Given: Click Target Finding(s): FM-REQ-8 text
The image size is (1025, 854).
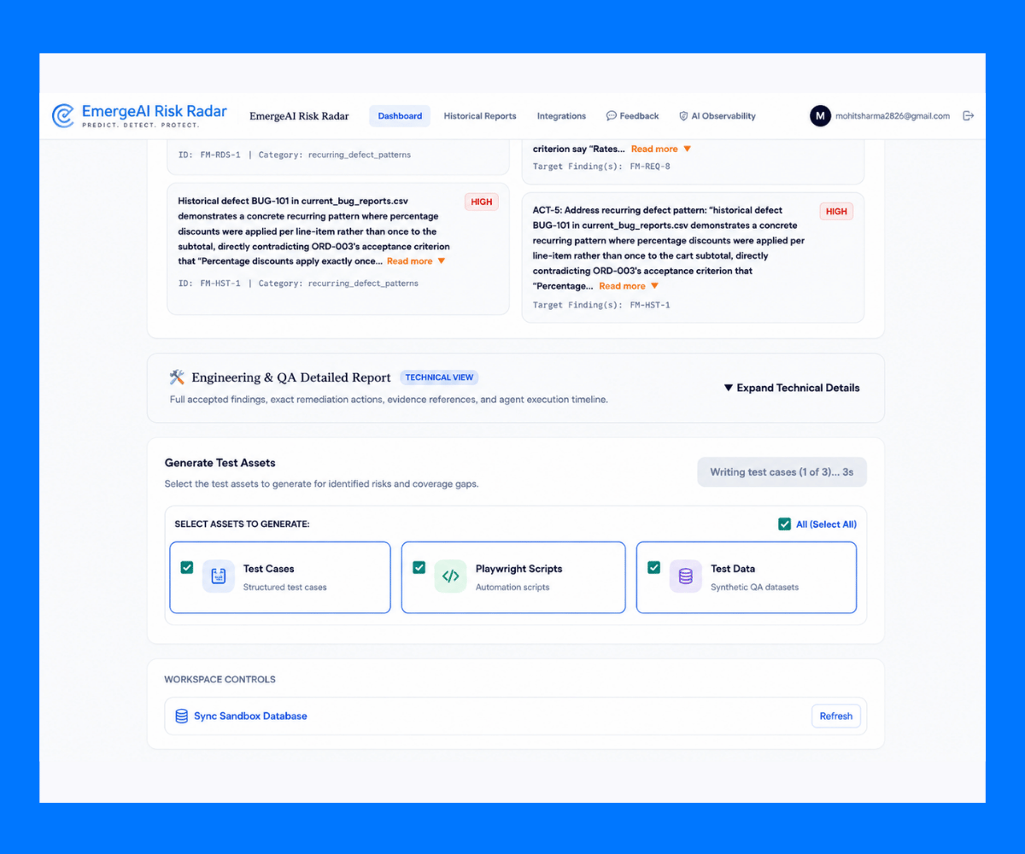Looking at the screenshot, I should [601, 167].
